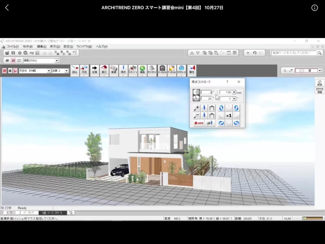Switch to the パースモニタ tab
The height and width of the screenshot is (244, 325).
point(29,213)
